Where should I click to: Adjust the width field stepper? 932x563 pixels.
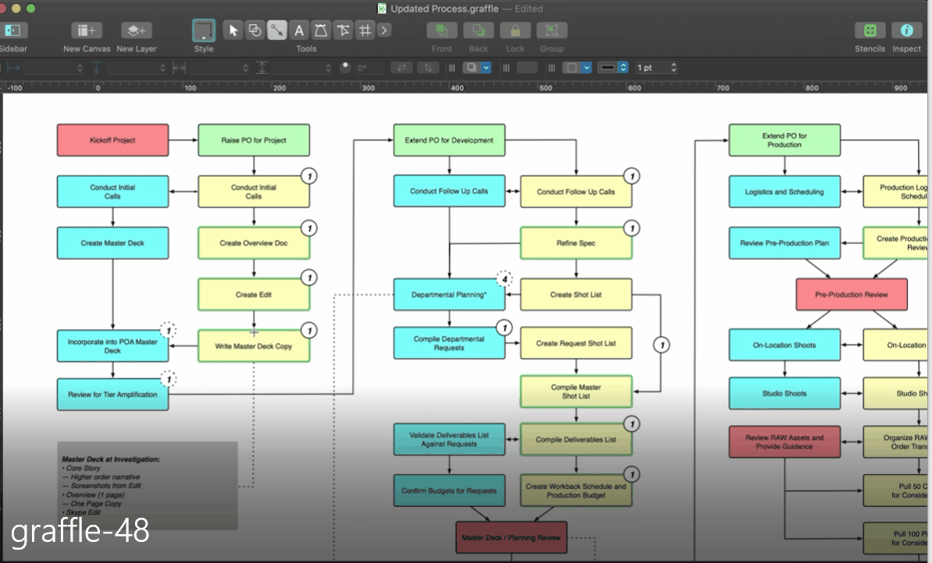tap(245, 68)
